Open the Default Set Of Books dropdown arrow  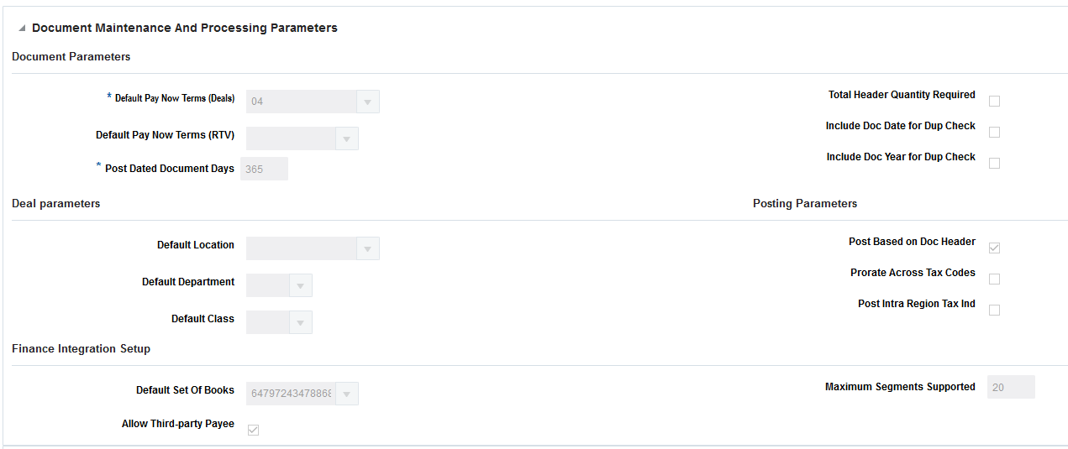click(x=347, y=394)
